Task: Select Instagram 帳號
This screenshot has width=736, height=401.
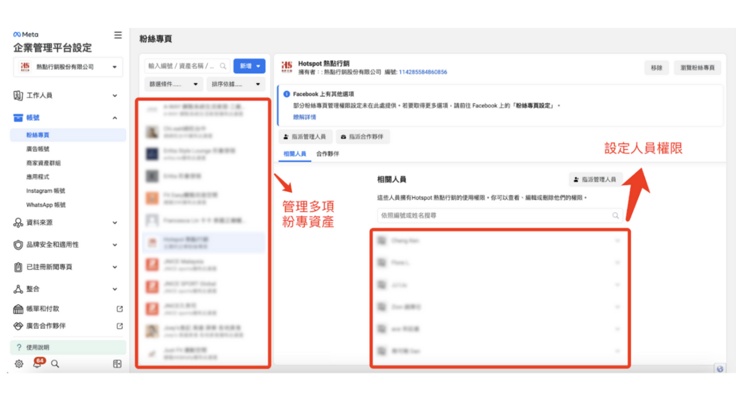Action: coord(45,190)
